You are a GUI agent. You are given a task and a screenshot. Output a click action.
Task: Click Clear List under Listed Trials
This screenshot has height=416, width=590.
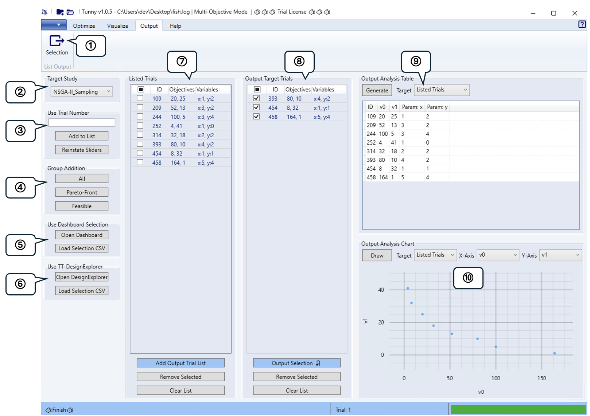pyautogui.click(x=181, y=391)
